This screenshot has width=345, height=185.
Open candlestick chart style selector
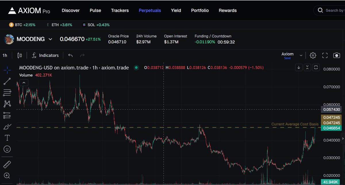20,55
